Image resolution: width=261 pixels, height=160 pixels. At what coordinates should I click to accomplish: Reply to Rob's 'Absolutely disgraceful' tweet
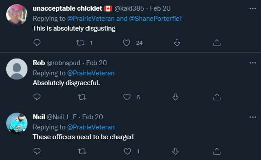click(x=37, y=97)
